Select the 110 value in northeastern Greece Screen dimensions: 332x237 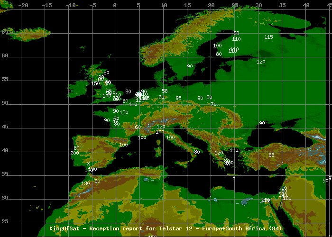click(x=234, y=150)
